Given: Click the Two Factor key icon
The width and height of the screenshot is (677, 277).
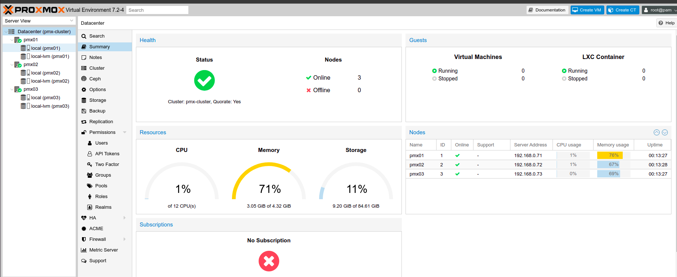Looking at the screenshot, I should tap(90, 165).
